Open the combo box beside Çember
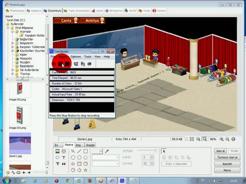Viewport: 246px width, 184px height. [x=105, y=164]
